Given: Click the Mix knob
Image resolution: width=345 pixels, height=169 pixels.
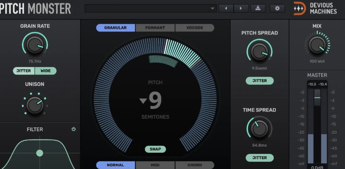Looking at the screenshot, I should click(x=317, y=45).
